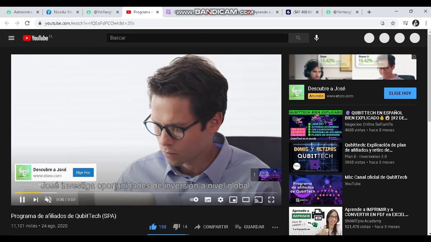
Task: Toggle subtitles in the video player
Action: (208, 200)
